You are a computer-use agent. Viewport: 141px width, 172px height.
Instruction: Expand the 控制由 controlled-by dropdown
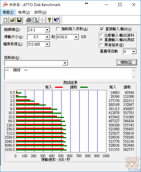pos(65,63)
